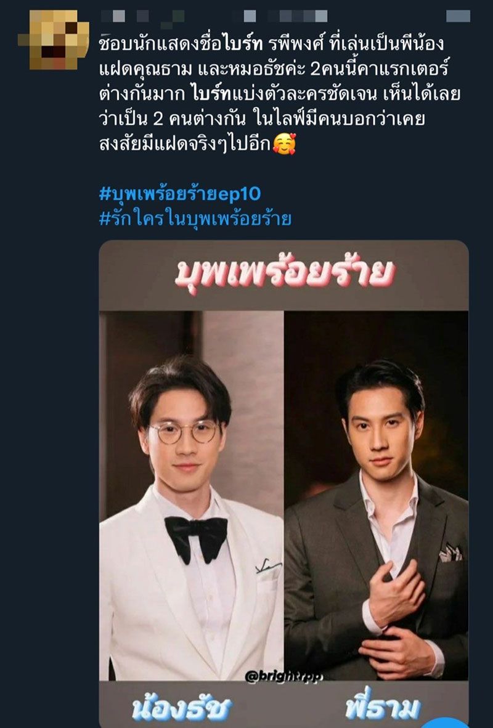This screenshot has height=728, width=493.
Task: Click the น้องธัช caption label
Action: 182,708
